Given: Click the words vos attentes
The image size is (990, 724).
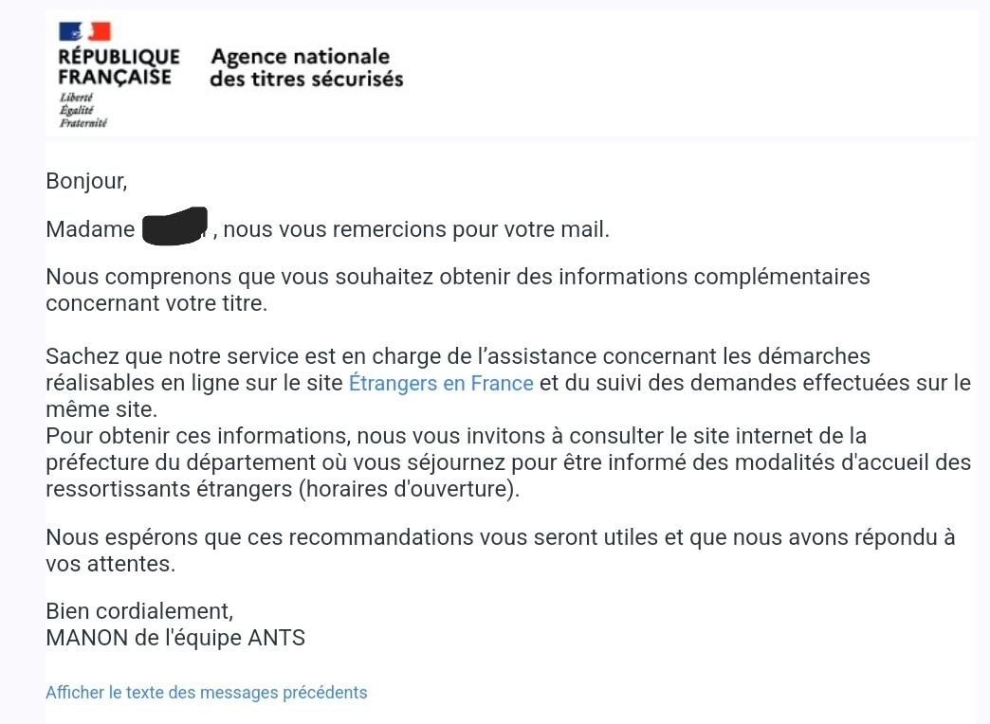Looking at the screenshot, I should click(x=111, y=564).
